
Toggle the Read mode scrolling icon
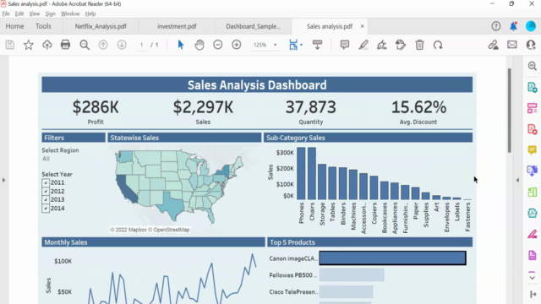click(x=317, y=45)
